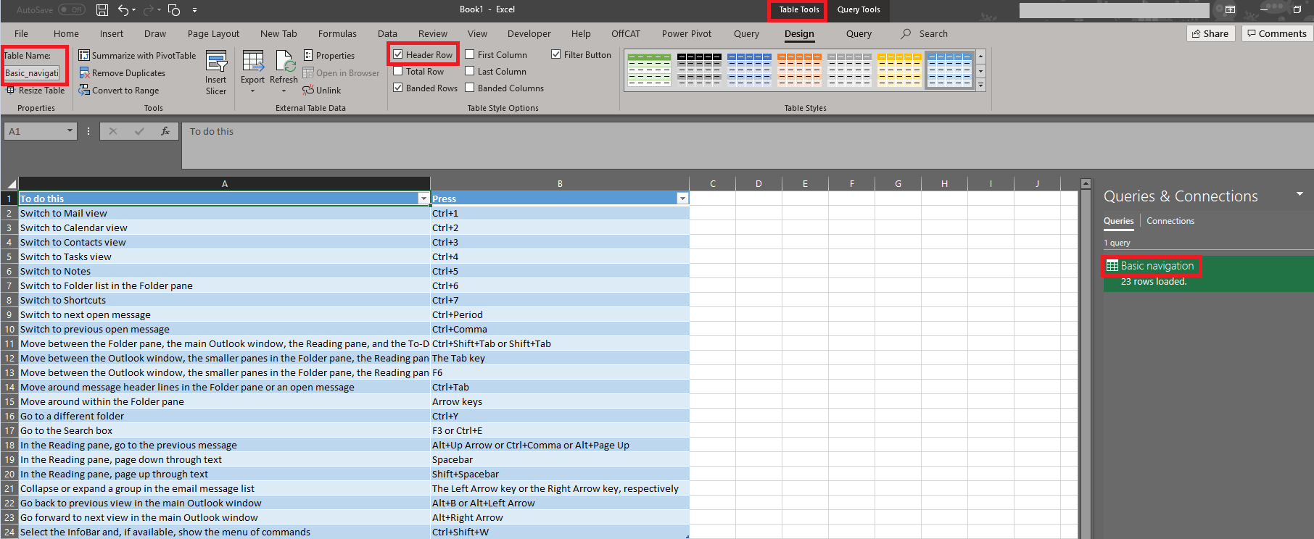Click the Query Tools contextual tab
This screenshot has height=539, width=1314.
coord(859,9)
